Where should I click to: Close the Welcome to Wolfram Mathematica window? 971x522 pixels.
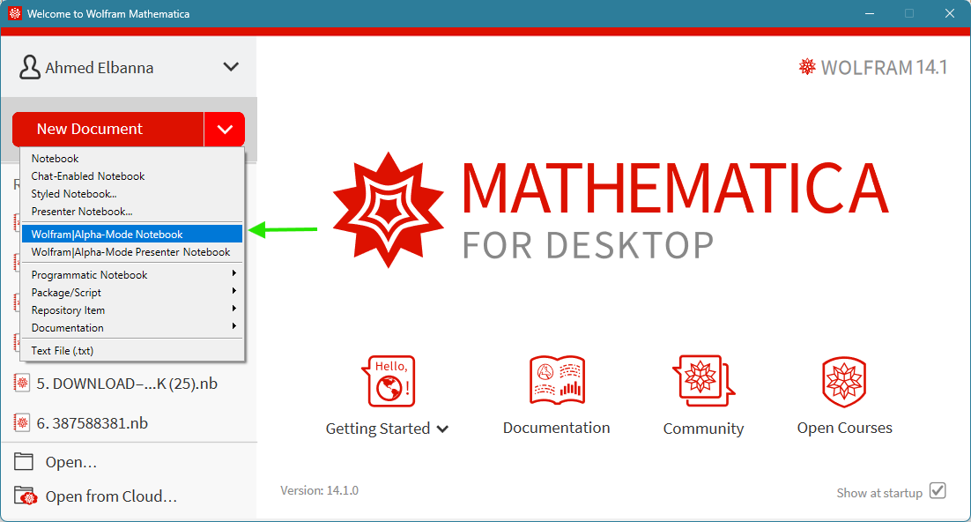pos(949,13)
